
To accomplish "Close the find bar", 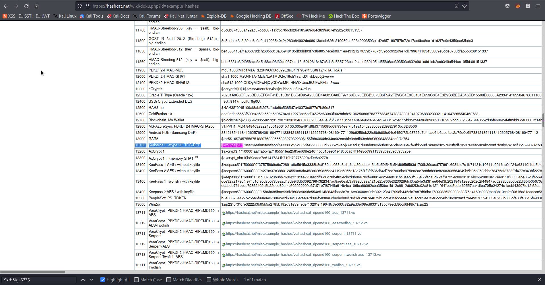I will pyautogui.click(x=539, y=280).
